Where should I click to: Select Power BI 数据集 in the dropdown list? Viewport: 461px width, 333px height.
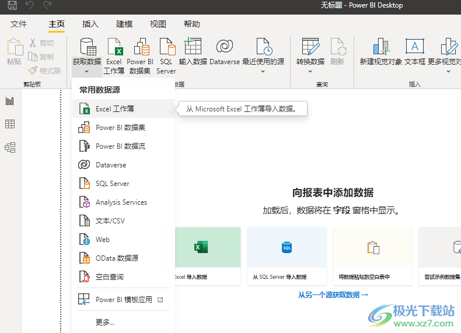click(123, 128)
